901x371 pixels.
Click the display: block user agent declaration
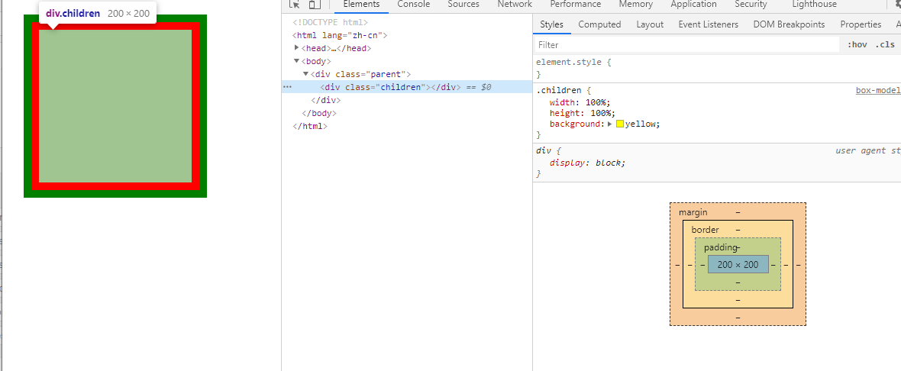click(x=587, y=163)
